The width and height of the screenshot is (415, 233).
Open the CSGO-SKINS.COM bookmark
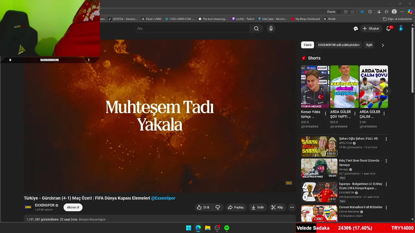point(180,19)
